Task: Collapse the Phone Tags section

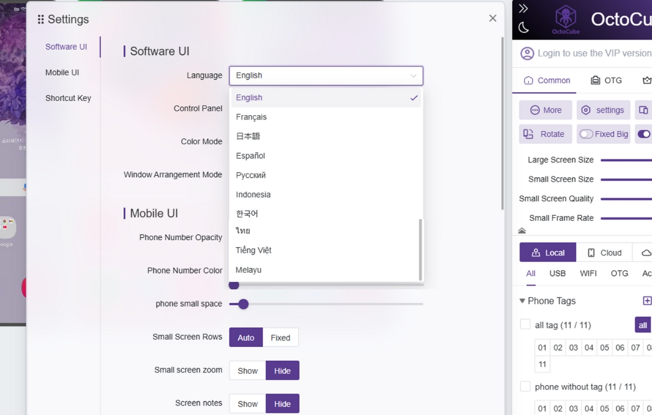Action: pyautogui.click(x=522, y=301)
